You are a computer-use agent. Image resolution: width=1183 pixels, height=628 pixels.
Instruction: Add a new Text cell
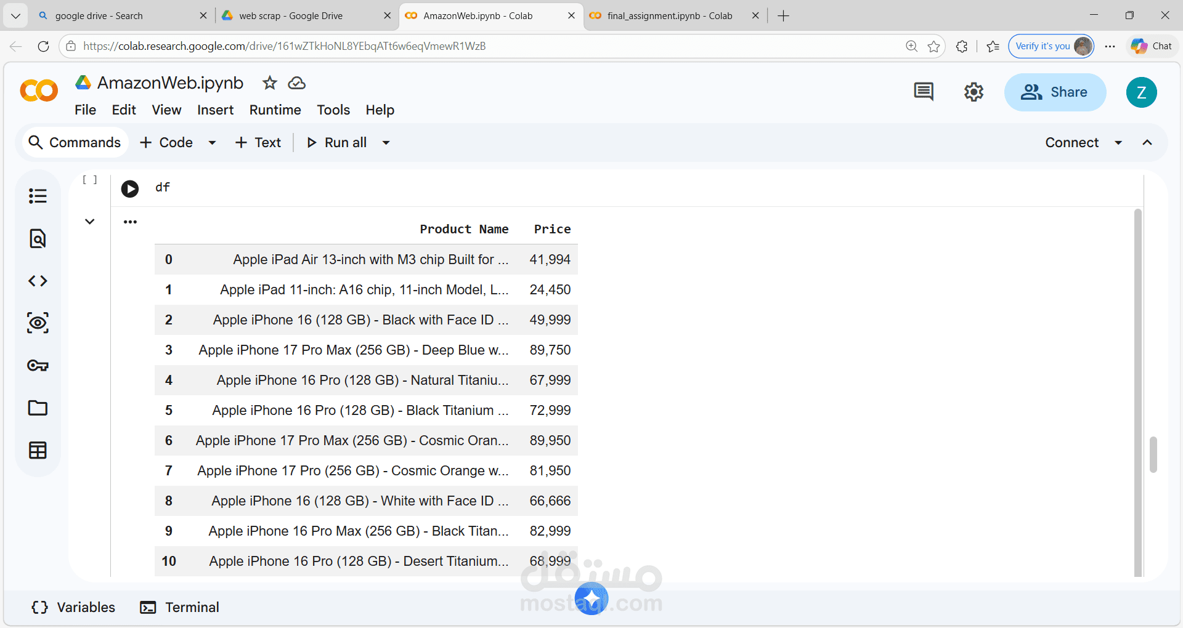(x=258, y=143)
